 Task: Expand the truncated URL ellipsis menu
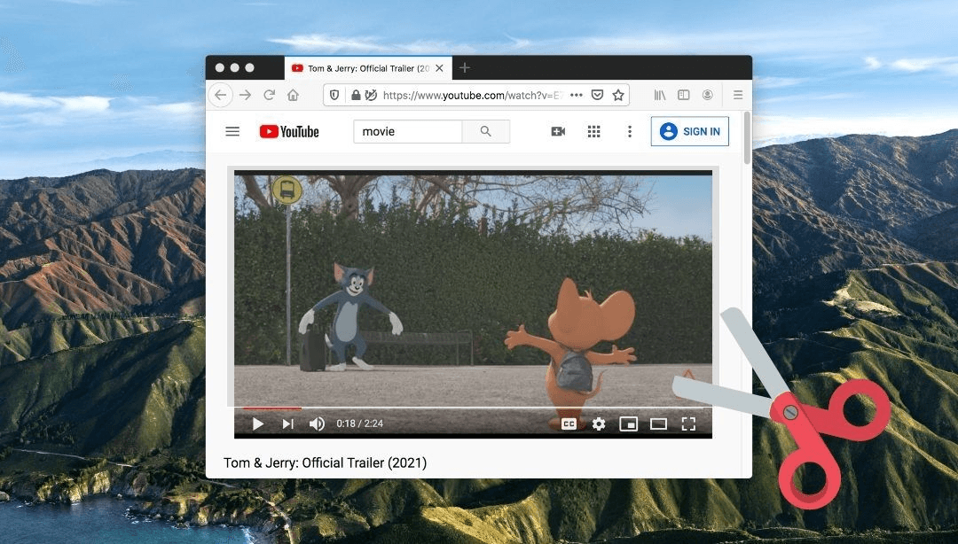tap(577, 95)
